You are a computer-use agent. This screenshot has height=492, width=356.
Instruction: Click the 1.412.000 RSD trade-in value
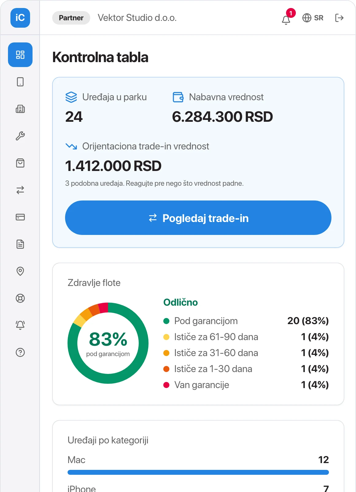(x=113, y=166)
